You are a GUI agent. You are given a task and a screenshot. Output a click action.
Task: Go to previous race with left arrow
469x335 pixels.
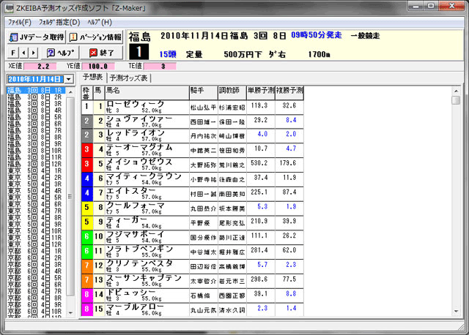[23, 53]
